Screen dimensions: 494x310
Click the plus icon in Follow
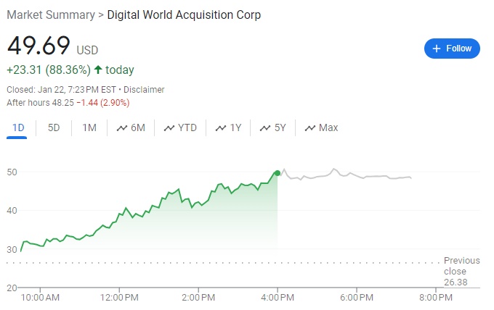coord(437,49)
